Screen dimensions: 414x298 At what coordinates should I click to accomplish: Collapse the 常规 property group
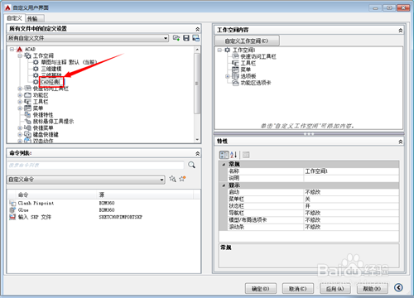(224, 165)
